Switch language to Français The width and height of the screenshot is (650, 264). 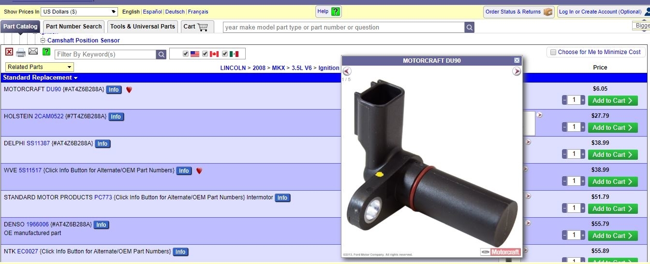point(198,12)
